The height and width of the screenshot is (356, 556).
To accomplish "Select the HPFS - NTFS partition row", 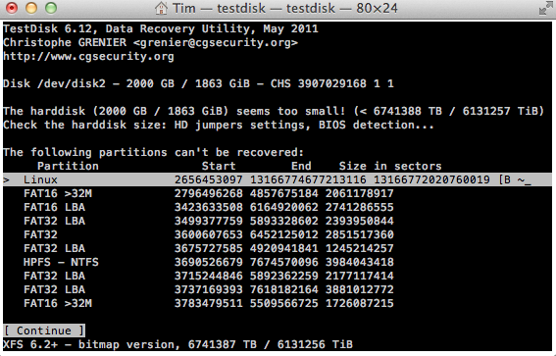I will coord(209,262).
